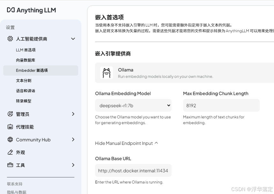Collapse the 人工智能提供商 section chevron
The image size is (274, 194).
[73, 39]
